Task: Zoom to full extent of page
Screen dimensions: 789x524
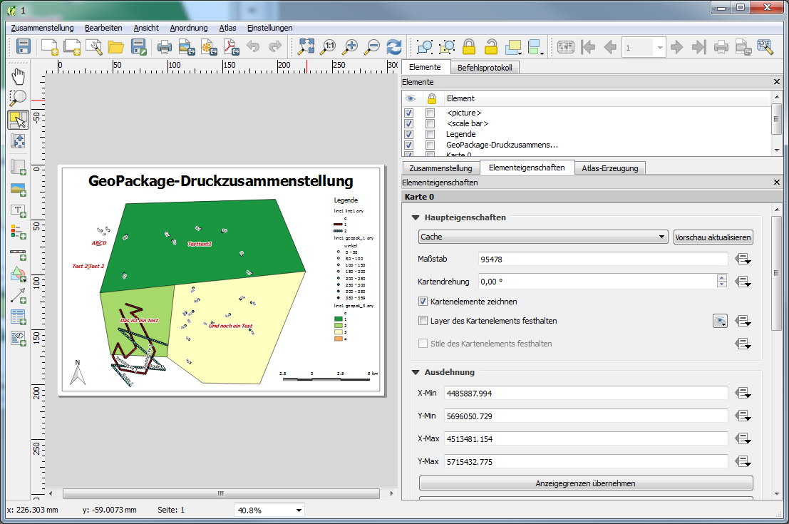Action: click(x=306, y=48)
